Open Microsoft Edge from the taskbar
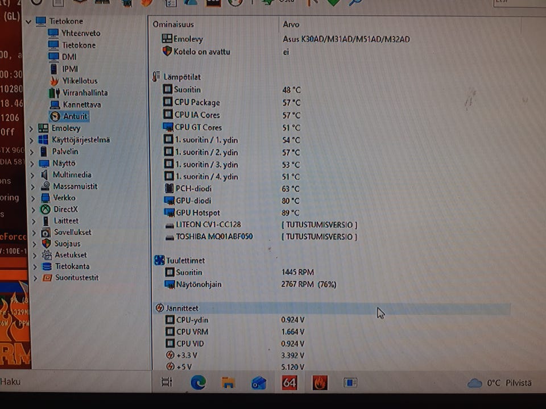546x409 pixels. pos(198,382)
